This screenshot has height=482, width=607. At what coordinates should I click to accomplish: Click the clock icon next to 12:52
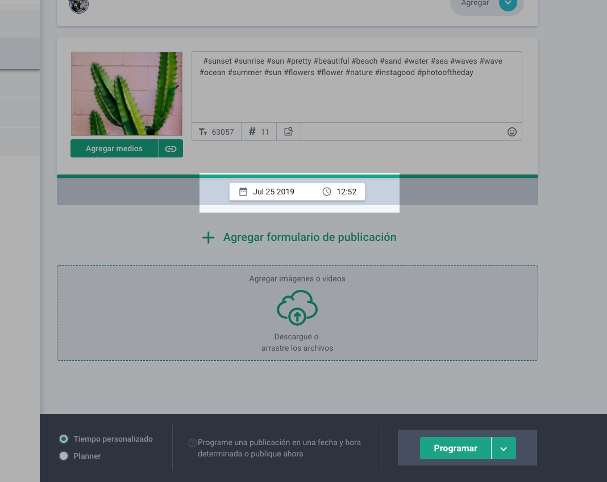327,192
